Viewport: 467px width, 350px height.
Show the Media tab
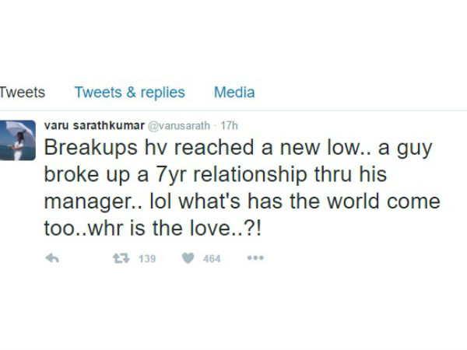click(x=233, y=92)
